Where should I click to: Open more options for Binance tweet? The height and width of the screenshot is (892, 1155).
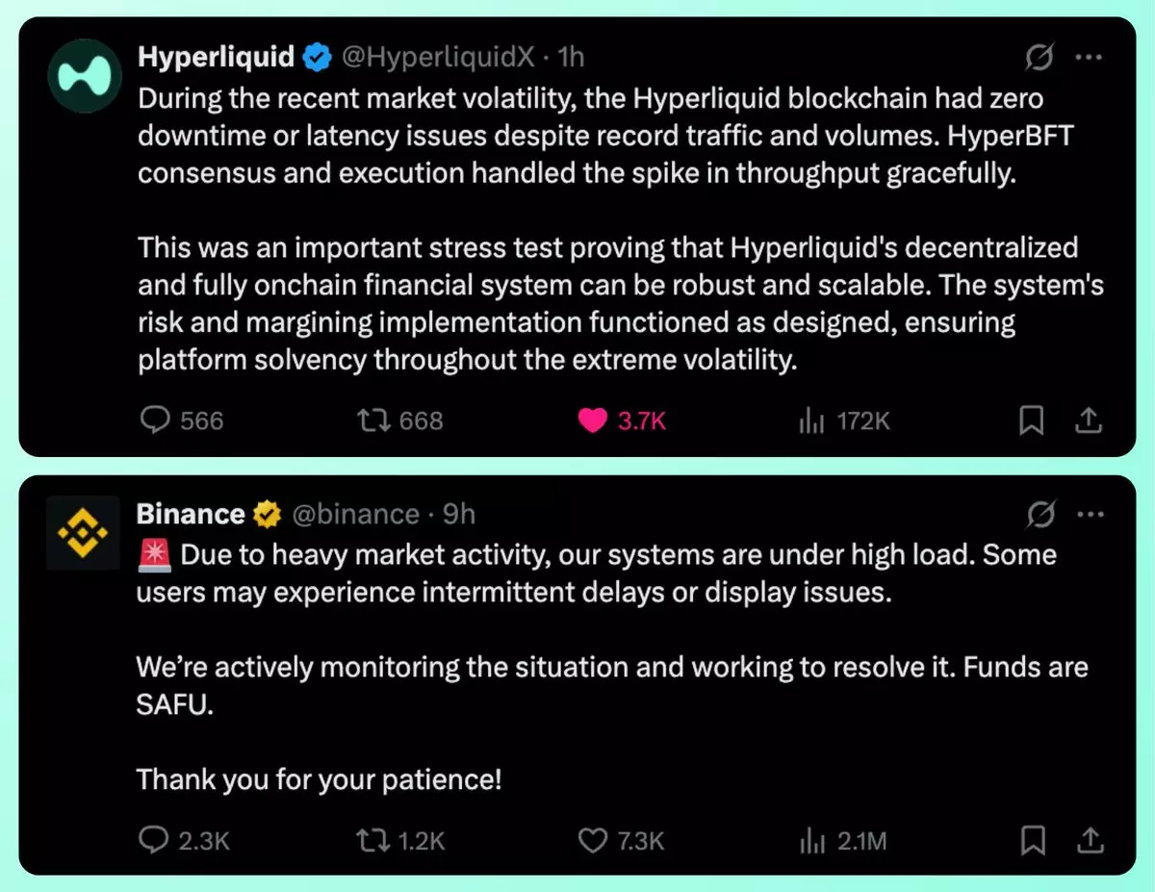point(1088,516)
